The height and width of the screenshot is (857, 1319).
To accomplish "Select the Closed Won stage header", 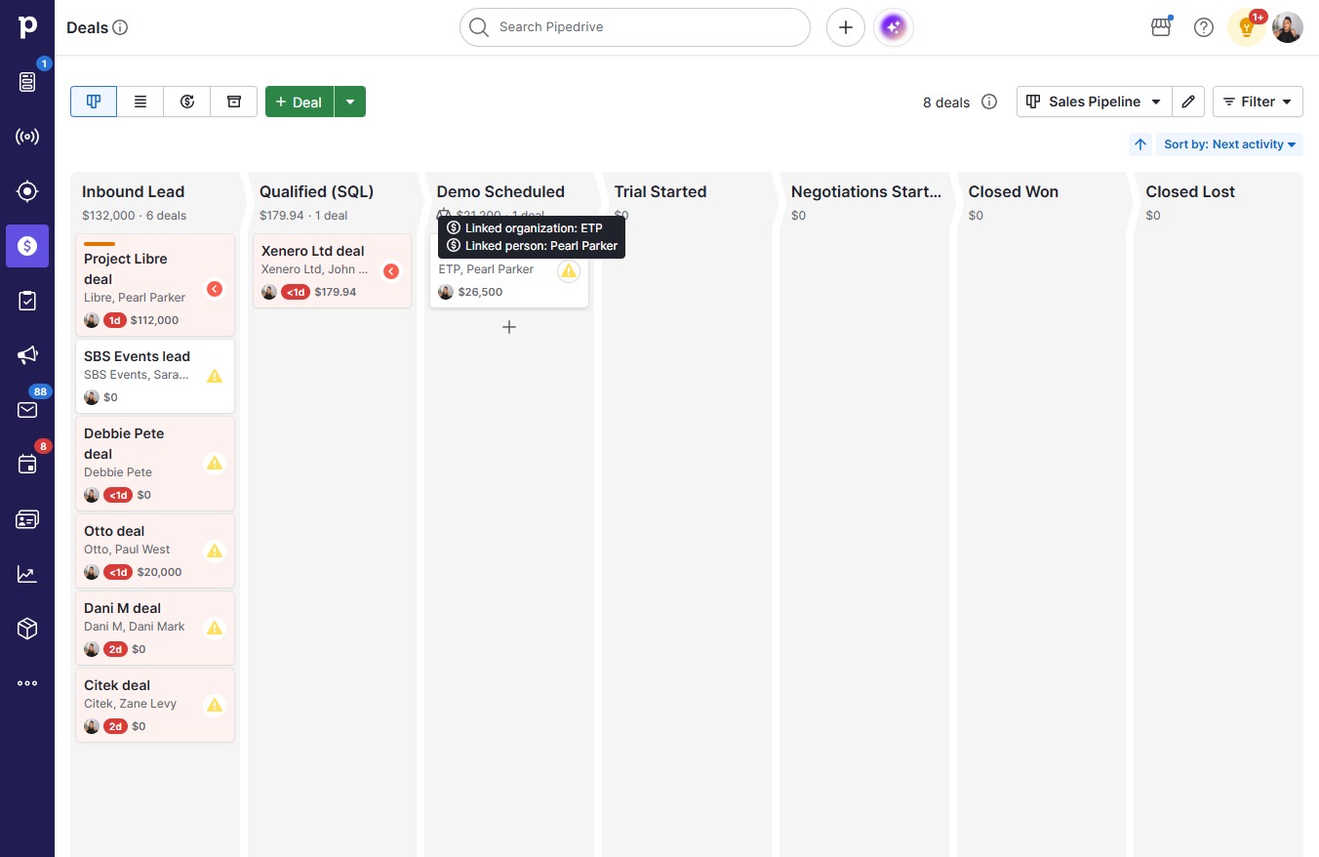I will (x=1014, y=191).
